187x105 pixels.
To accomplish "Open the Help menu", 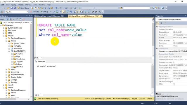I will pos(49,5).
